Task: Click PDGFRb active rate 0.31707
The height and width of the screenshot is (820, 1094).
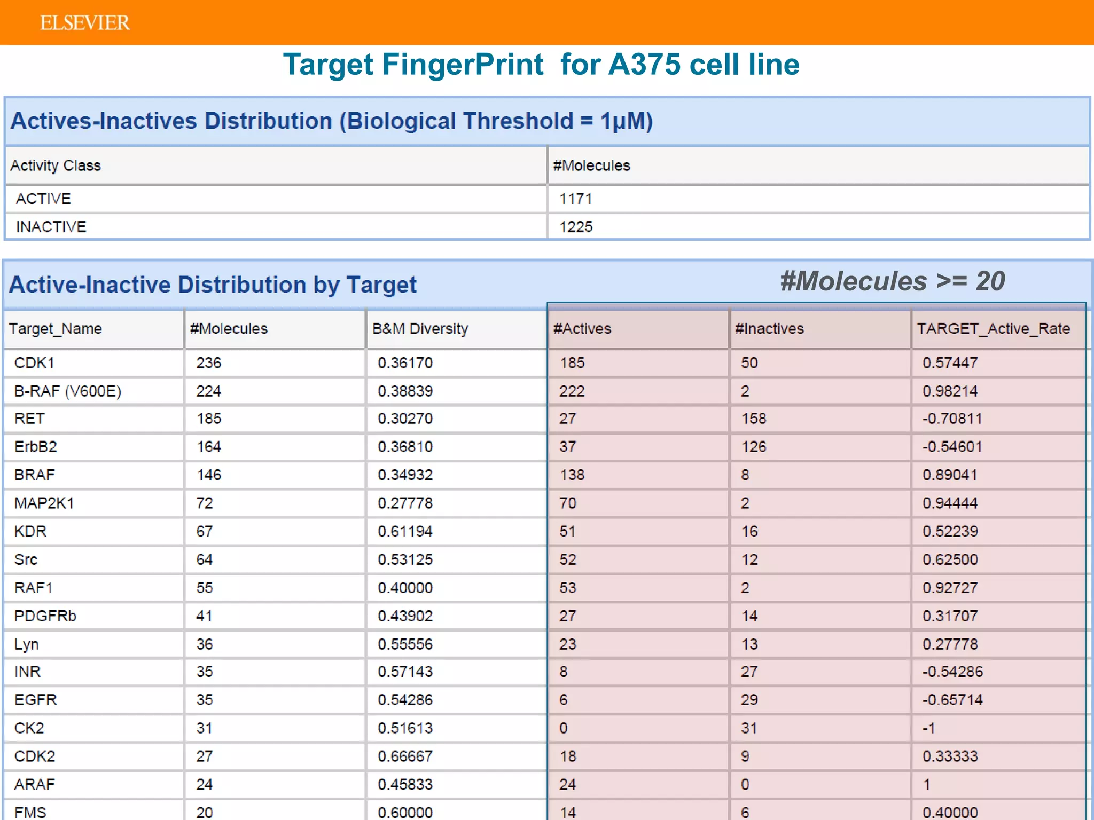Action: tap(950, 617)
